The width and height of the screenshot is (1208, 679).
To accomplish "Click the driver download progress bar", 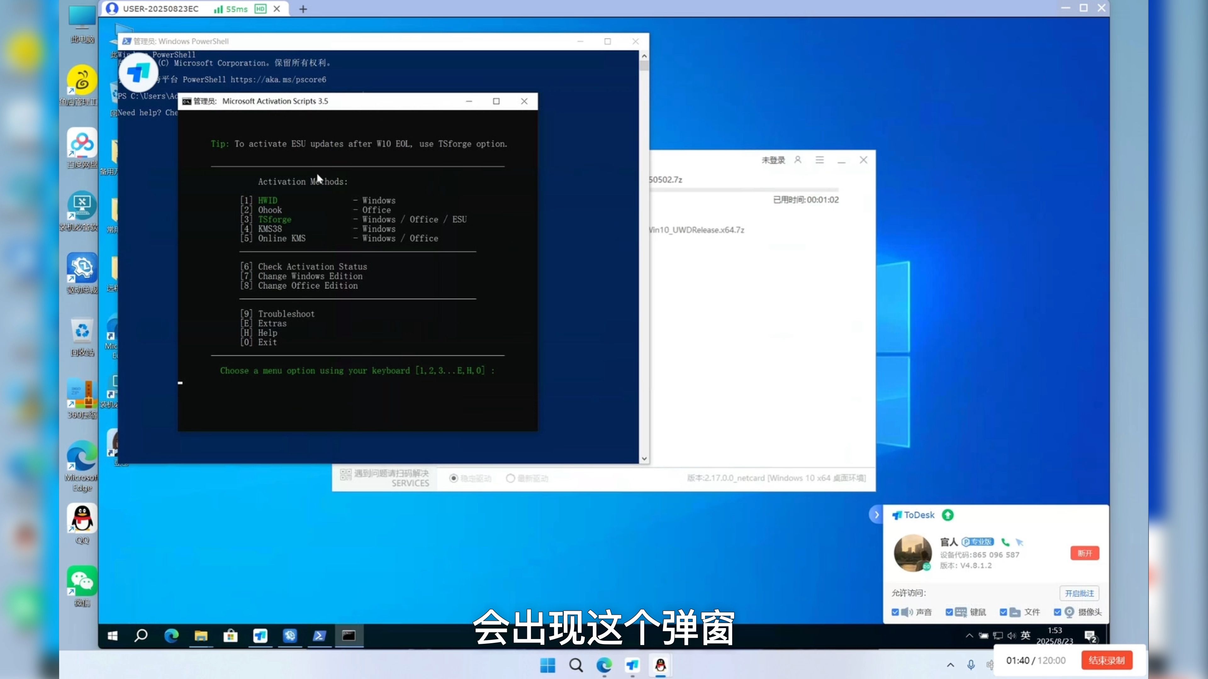I will pyautogui.click(x=745, y=189).
